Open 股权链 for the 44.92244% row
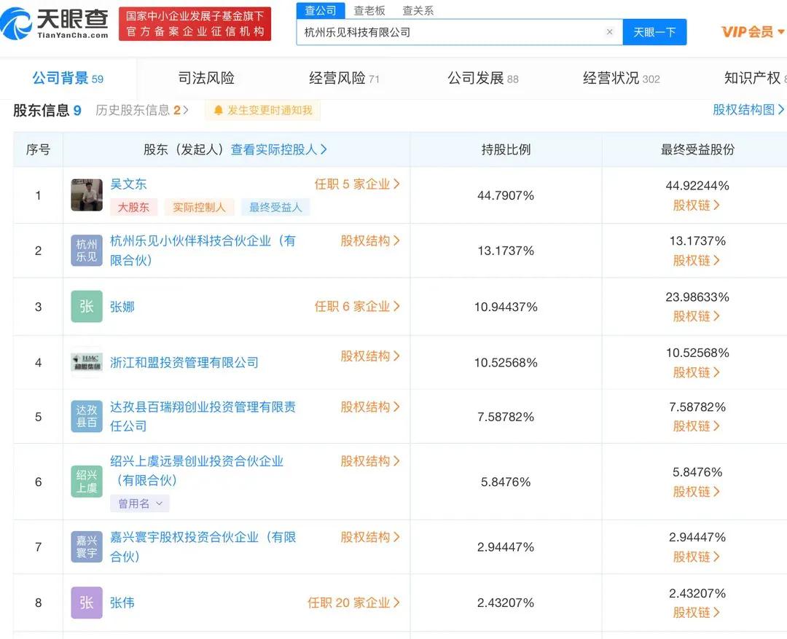 (x=696, y=205)
